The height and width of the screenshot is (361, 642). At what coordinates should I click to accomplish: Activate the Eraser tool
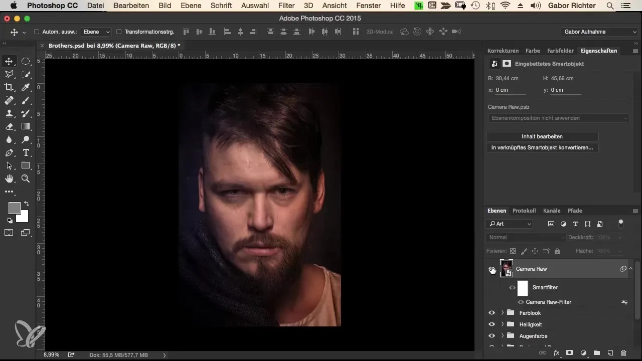[9, 126]
